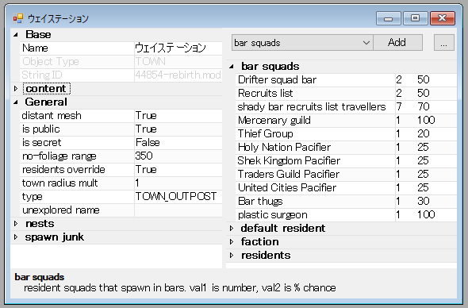Minimize the window
This screenshot has height=308, width=468.
click(x=389, y=18)
